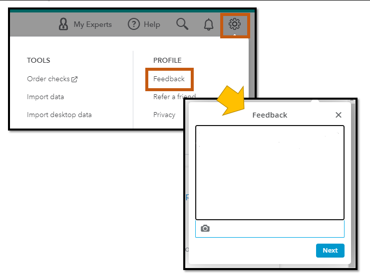Click the Help label in the header
The height and width of the screenshot is (279, 370).
pos(152,24)
